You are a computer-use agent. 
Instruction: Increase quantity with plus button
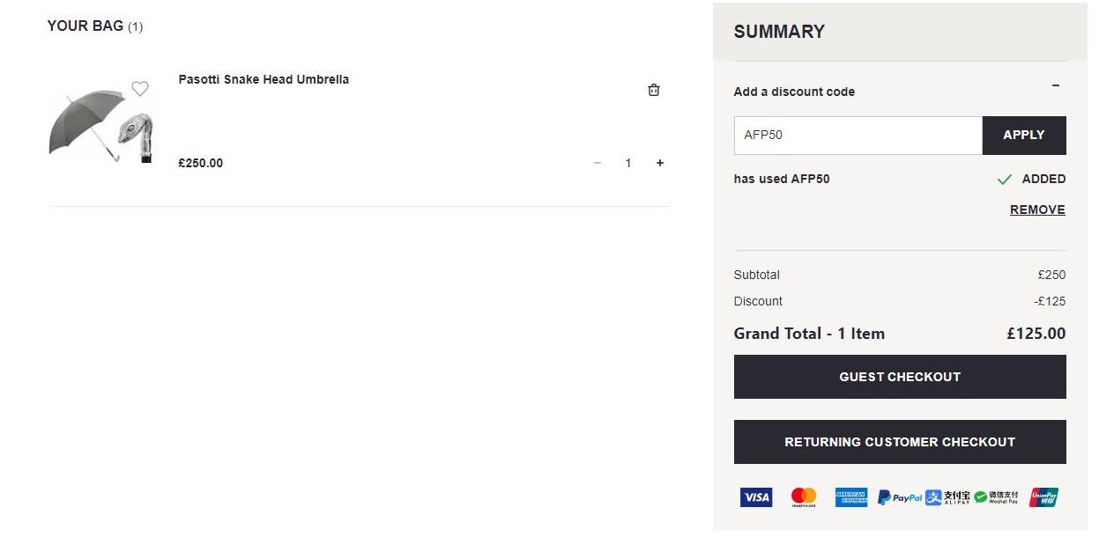pyautogui.click(x=660, y=163)
